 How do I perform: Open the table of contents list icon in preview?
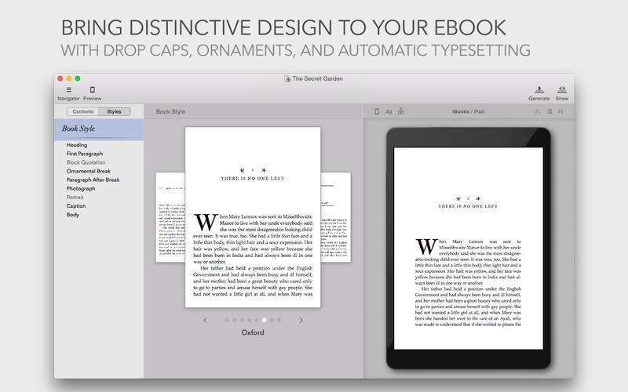click(x=549, y=111)
